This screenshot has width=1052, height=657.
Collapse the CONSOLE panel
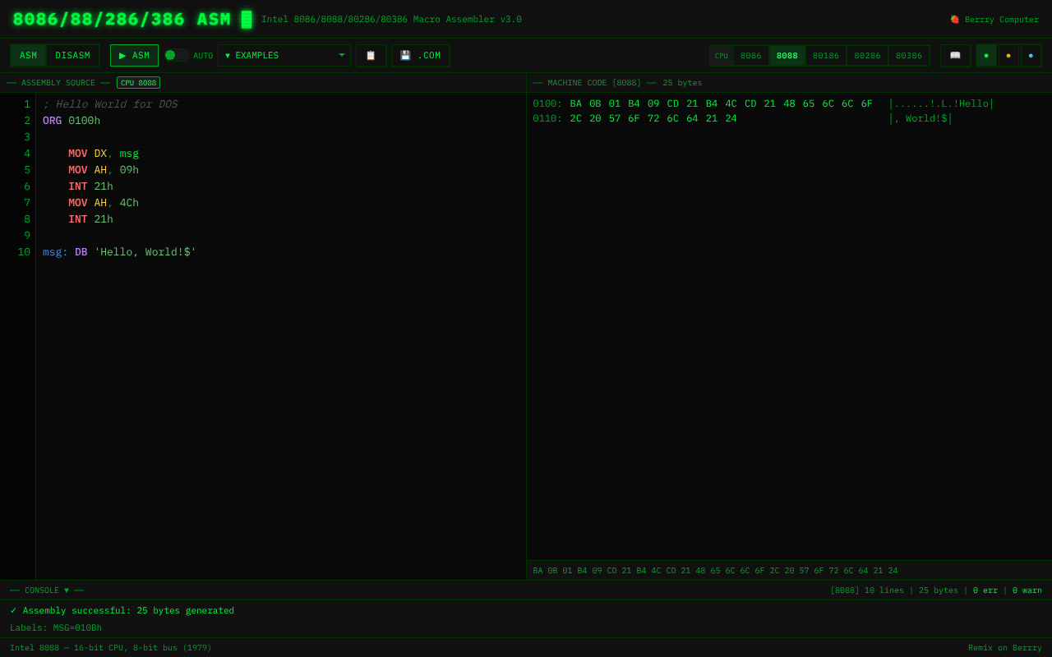point(47,590)
